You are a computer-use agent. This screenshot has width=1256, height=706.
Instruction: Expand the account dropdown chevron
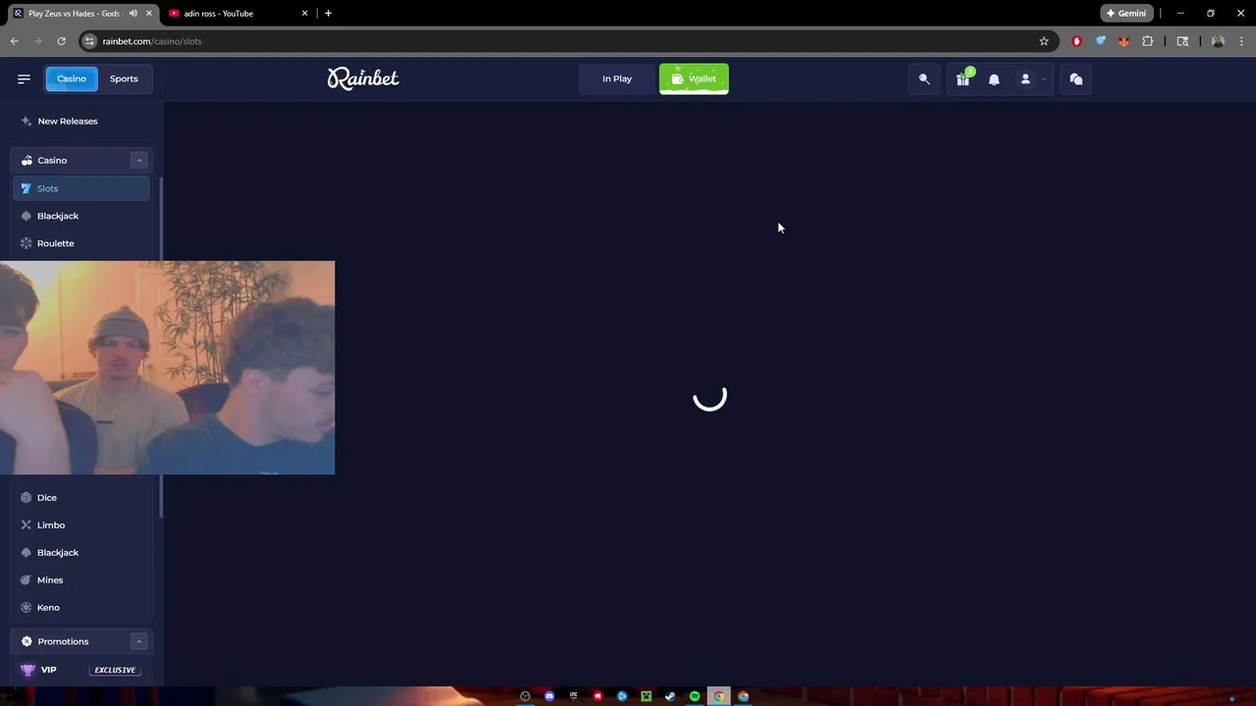[x=1044, y=79]
